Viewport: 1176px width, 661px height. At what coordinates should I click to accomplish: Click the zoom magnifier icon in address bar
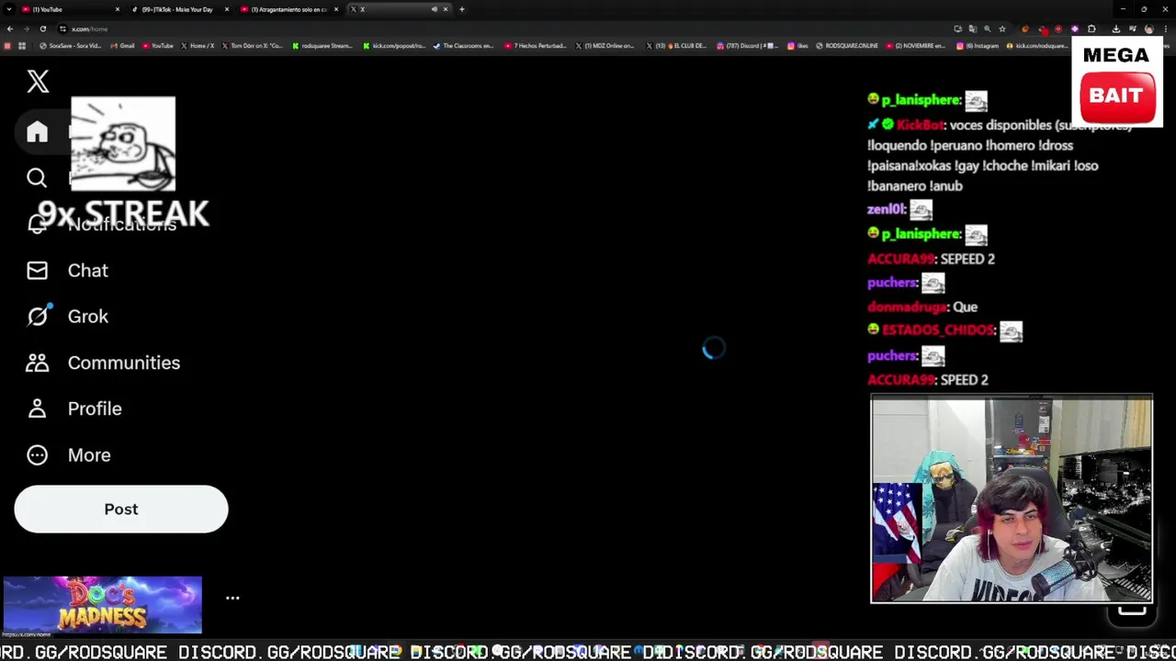(x=988, y=29)
